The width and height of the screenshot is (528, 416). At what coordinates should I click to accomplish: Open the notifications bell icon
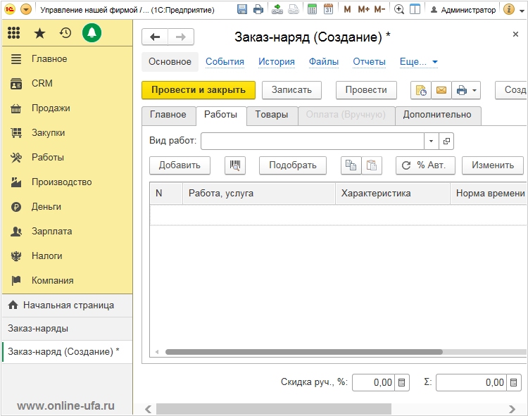coord(92,33)
